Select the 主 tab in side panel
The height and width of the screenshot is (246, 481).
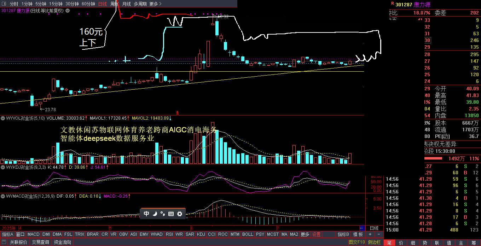461,243
